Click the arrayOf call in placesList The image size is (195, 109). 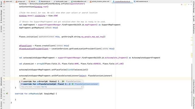coord(41,64)
